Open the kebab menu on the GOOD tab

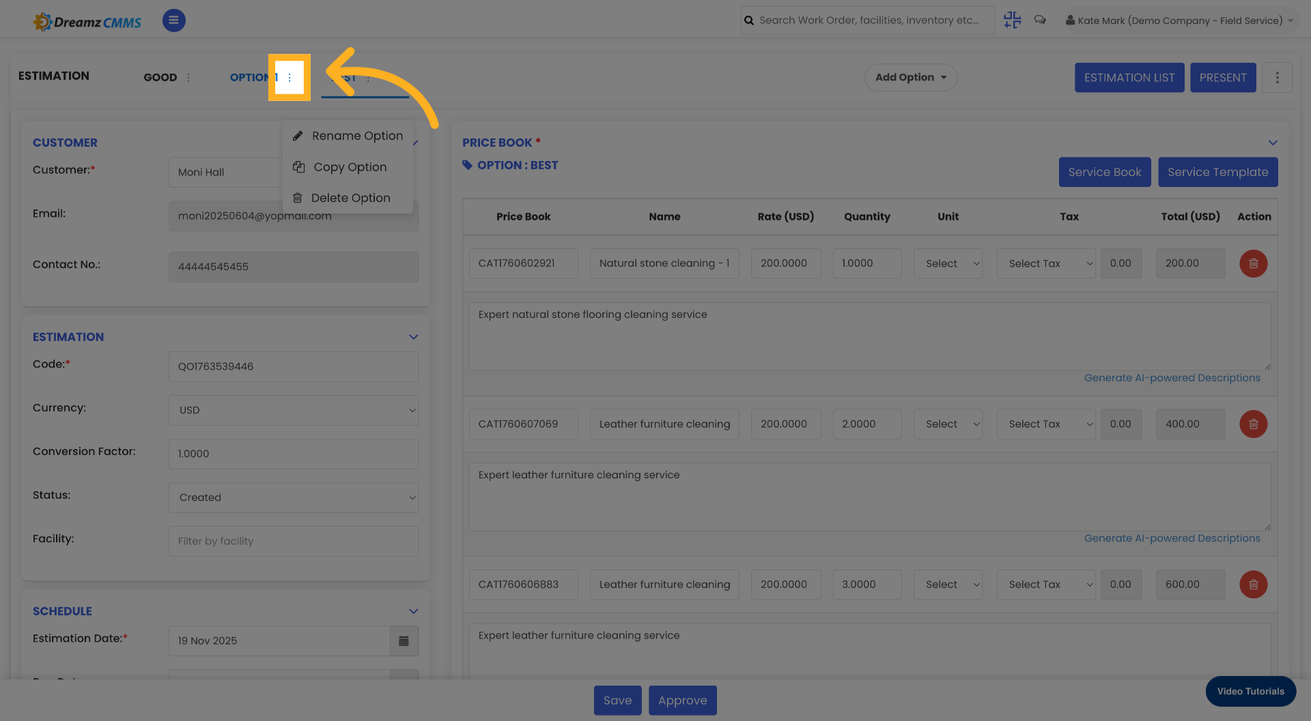(x=188, y=77)
